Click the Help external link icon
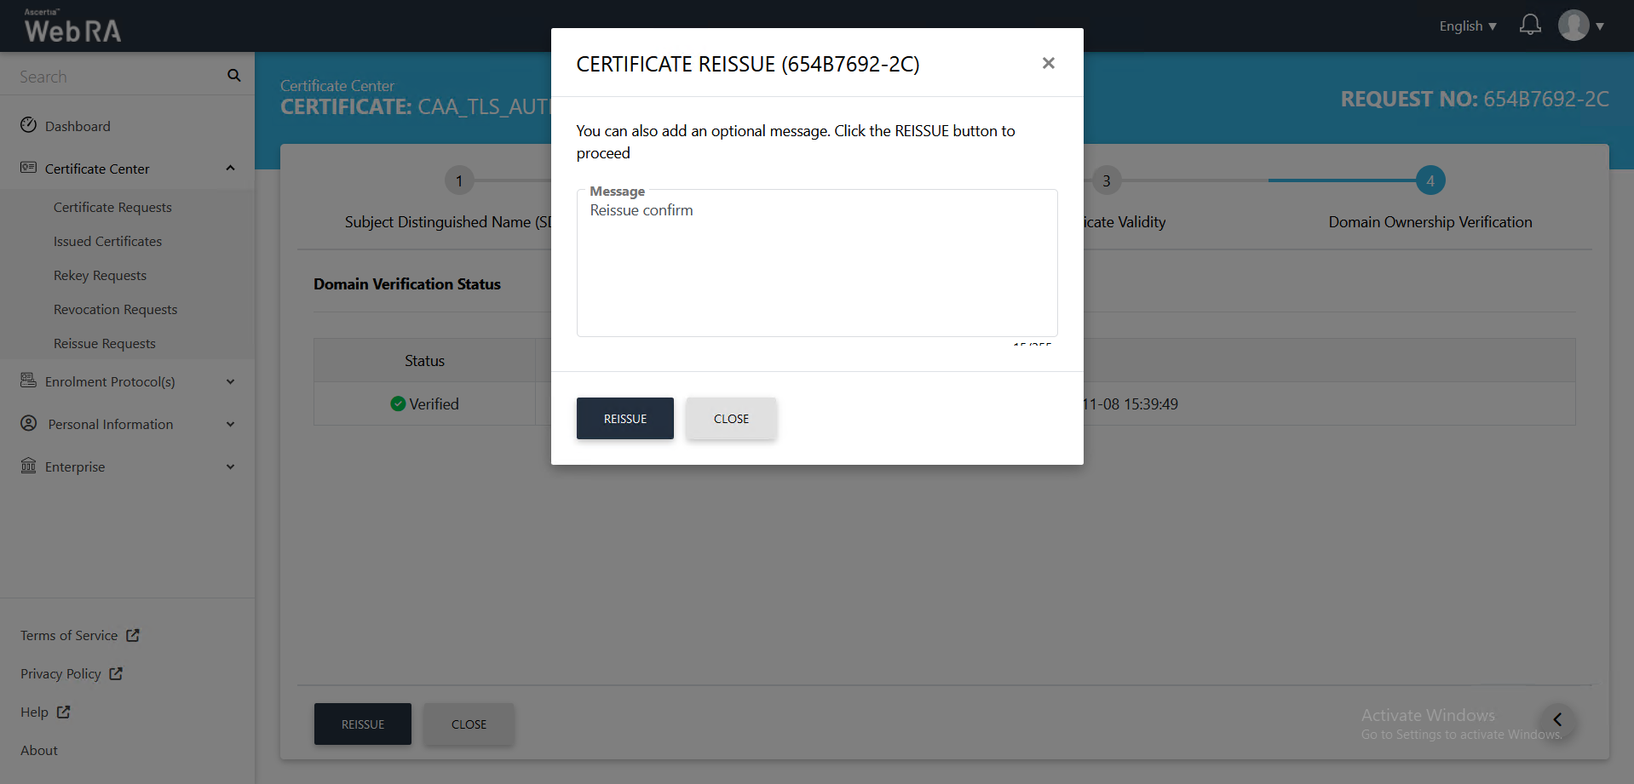 click(x=64, y=712)
